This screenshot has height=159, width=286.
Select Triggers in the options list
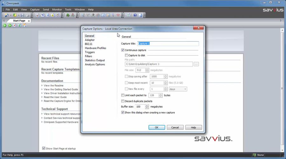[90, 52]
